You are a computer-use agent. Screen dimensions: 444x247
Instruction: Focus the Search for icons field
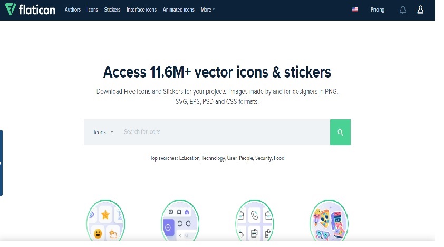pyautogui.click(x=224, y=132)
